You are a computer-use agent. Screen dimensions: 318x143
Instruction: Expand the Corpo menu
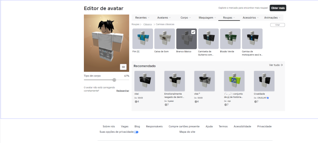(186, 17)
